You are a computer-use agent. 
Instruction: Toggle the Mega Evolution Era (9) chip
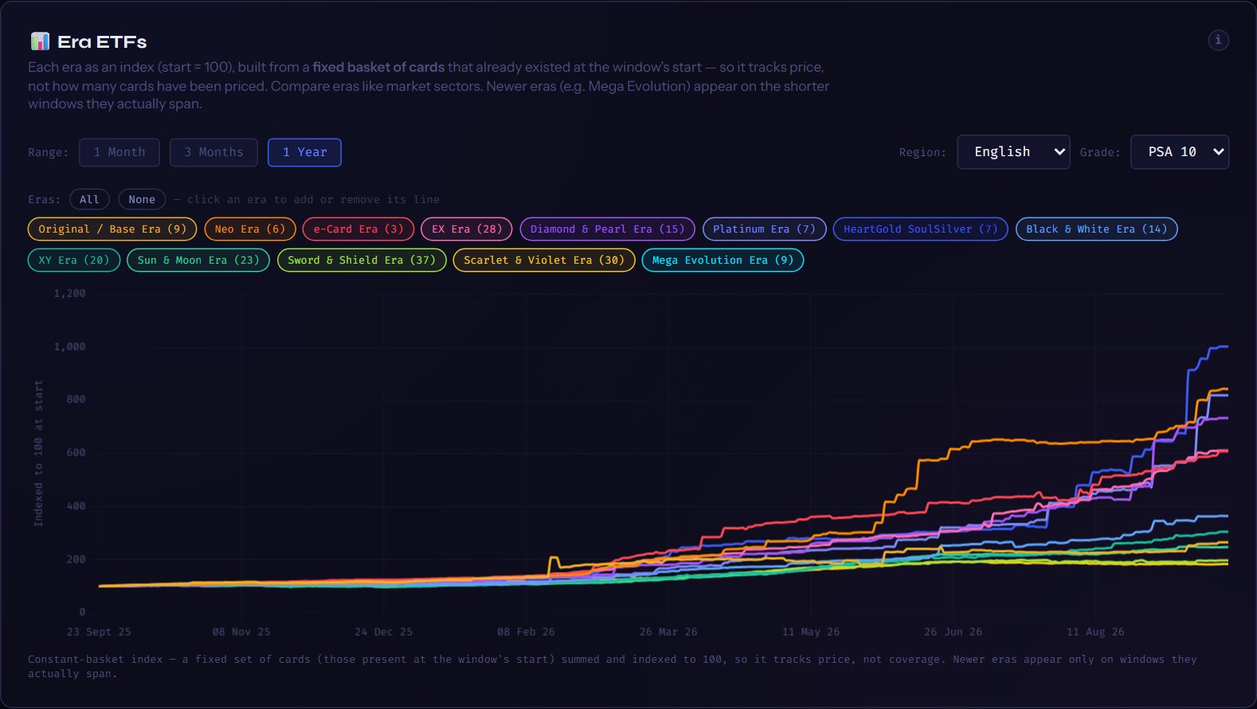(x=722, y=260)
